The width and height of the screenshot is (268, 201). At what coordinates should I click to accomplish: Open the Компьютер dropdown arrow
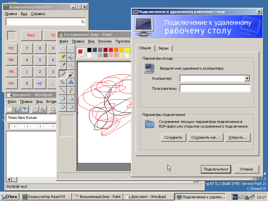point(247,78)
